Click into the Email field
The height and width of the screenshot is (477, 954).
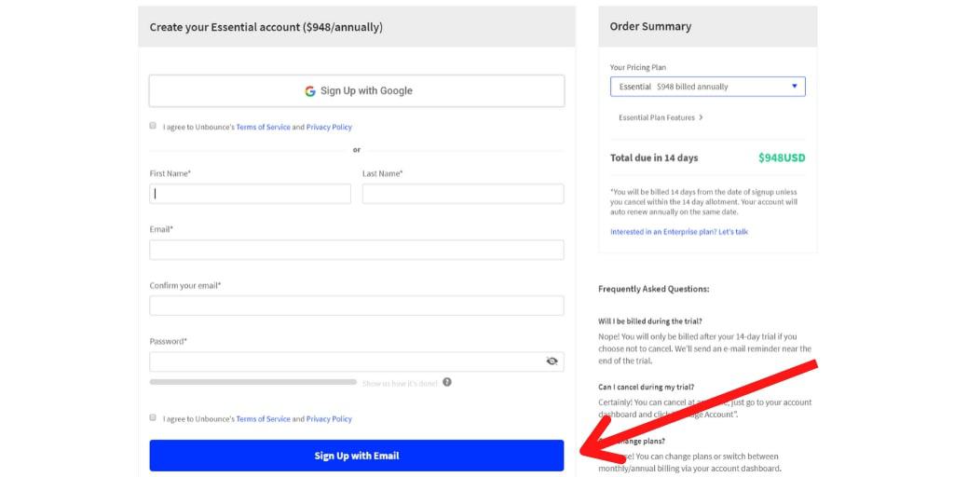[x=357, y=250]
